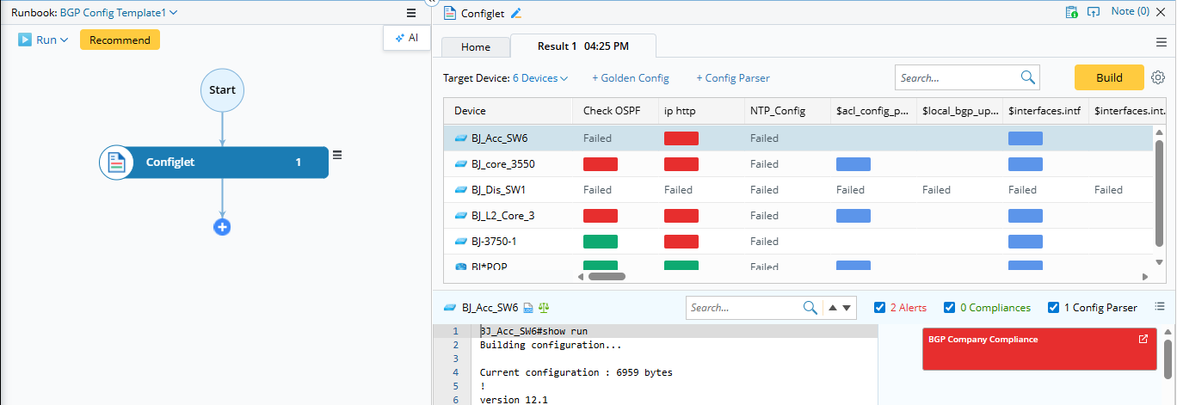Click the share/export icon beside Note
Screen dimensions: 1177x405
(1094, 12)
